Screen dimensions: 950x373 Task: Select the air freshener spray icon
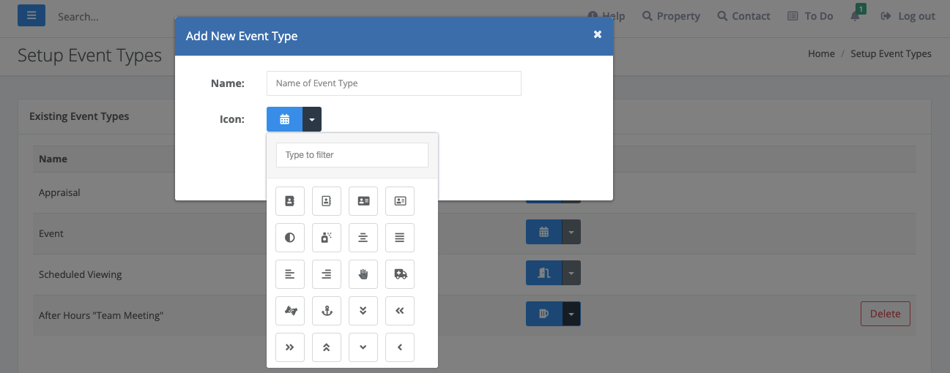327,237
